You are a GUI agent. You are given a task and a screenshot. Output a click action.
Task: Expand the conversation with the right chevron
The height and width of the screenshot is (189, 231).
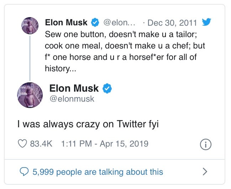point(205,172)
